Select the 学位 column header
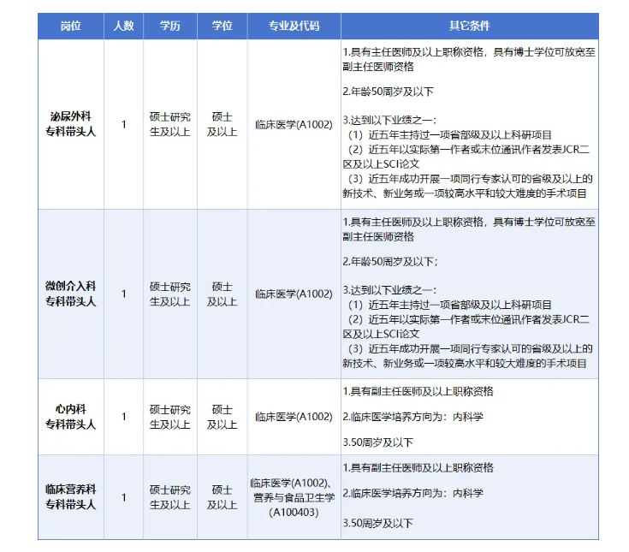 pos(222,26)
